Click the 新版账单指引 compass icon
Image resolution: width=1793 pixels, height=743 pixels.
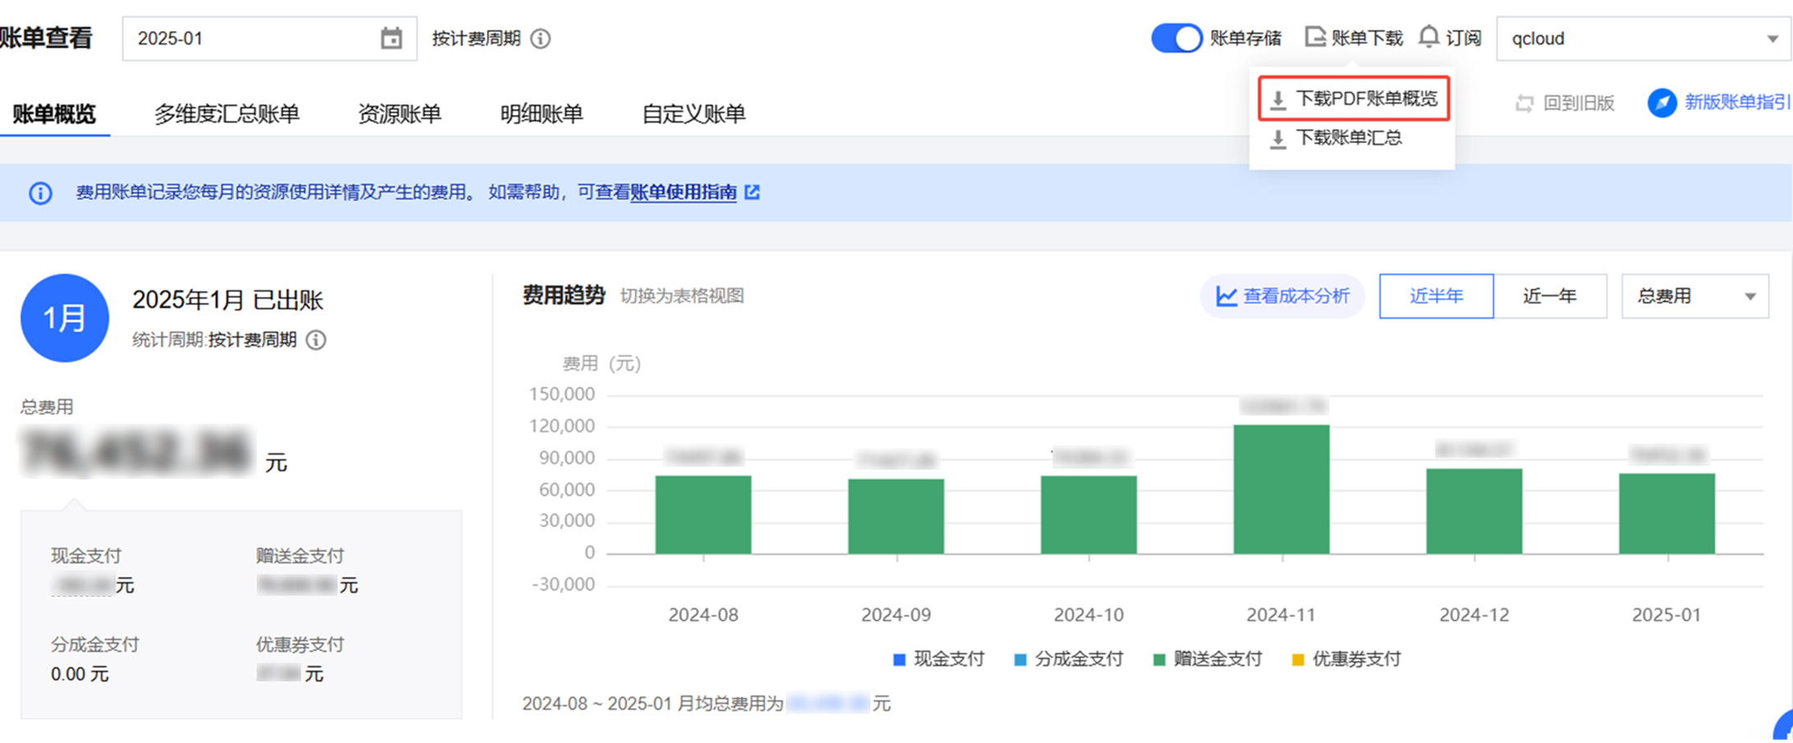(1662, 103)
